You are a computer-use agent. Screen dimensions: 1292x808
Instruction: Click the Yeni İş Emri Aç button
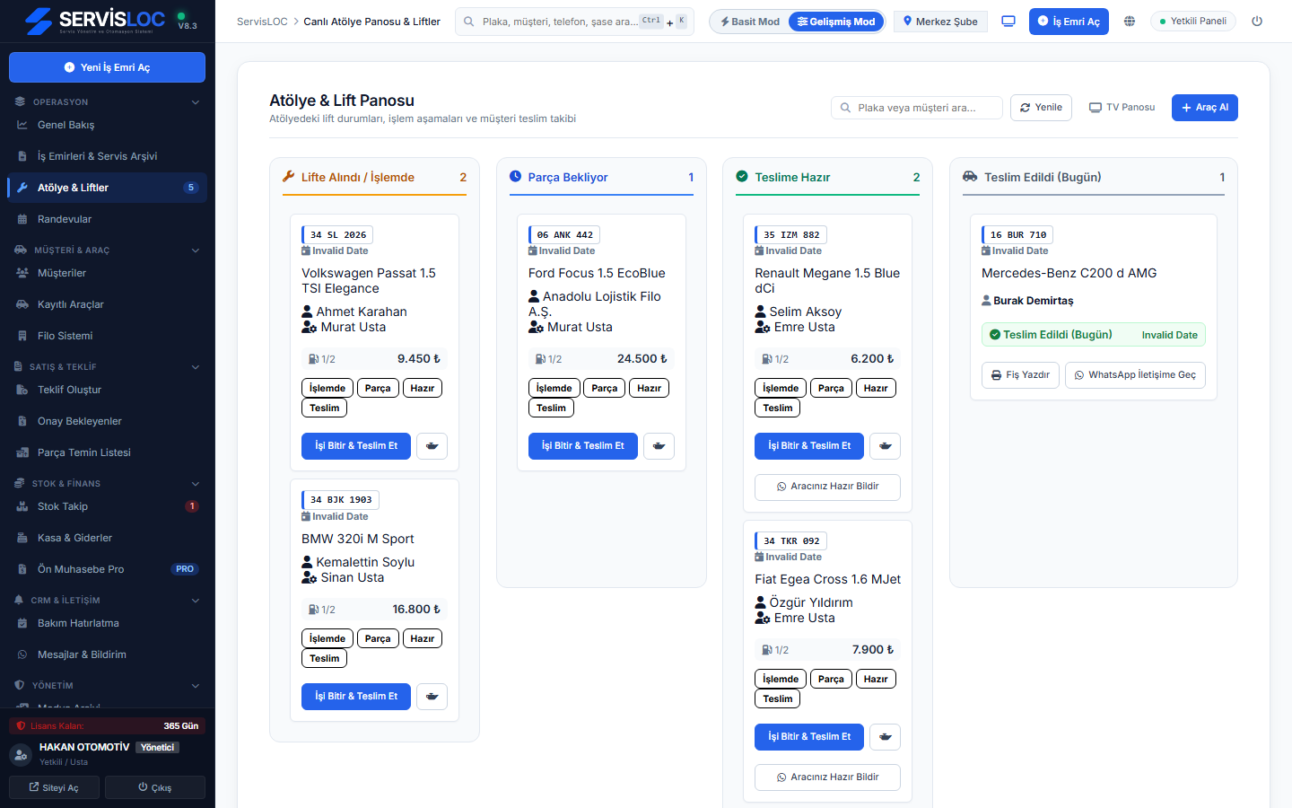click(108, 67)
